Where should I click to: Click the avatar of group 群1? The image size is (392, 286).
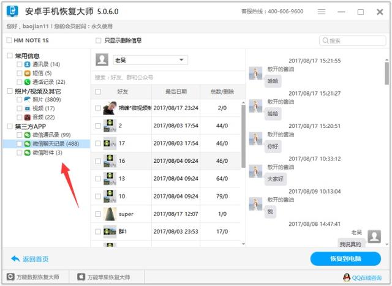click(110, 230)
